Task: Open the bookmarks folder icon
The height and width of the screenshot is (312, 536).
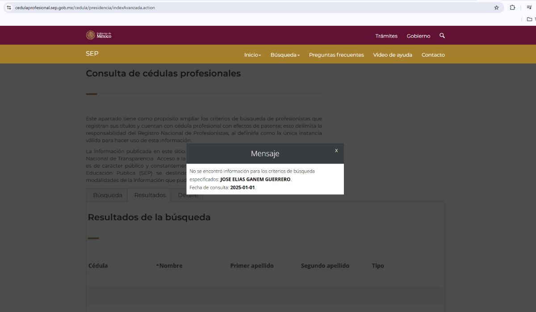Action: coord(529,19)
